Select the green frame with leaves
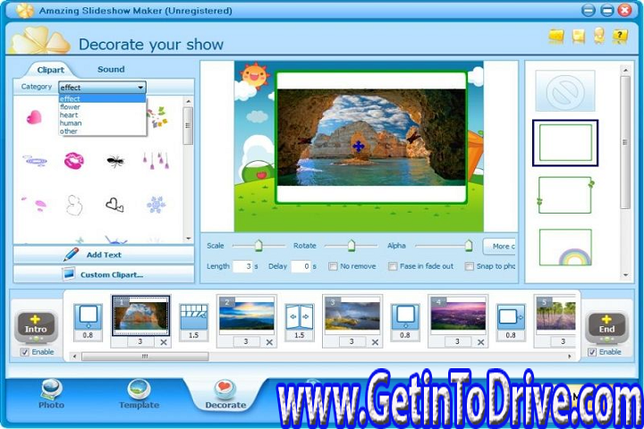Screen dimensions: 644x429 566,195
